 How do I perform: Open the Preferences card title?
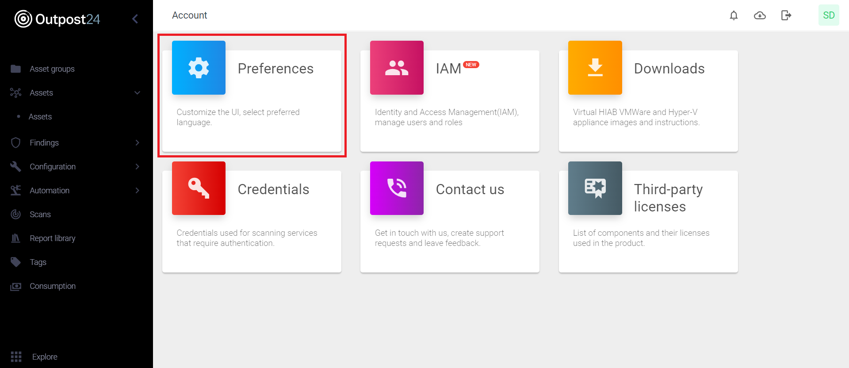pos(275,69)
